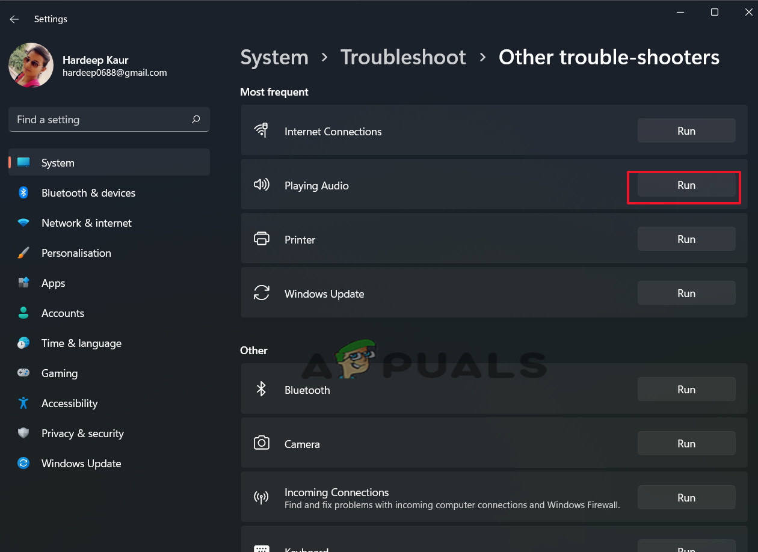Run the Printer troubleshooter
Image resolution: width=758 pixels, height=552 pixels.
pyautogui.click(x=686, y=239)
